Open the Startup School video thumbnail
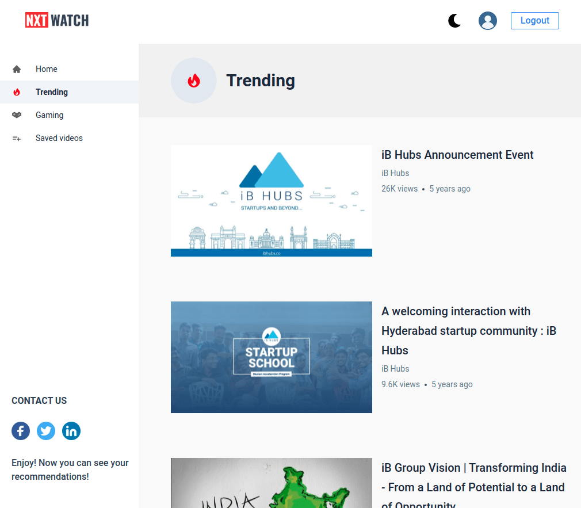 [x=272, y=357]
